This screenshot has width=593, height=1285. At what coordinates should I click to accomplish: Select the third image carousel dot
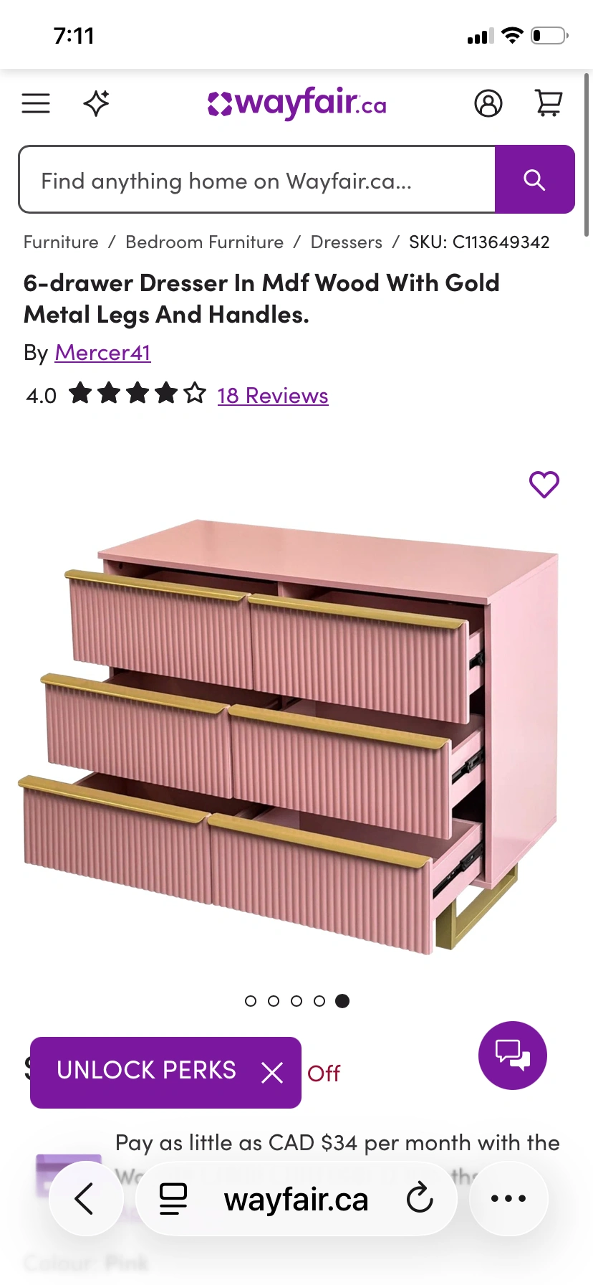tap(296, 1001)
